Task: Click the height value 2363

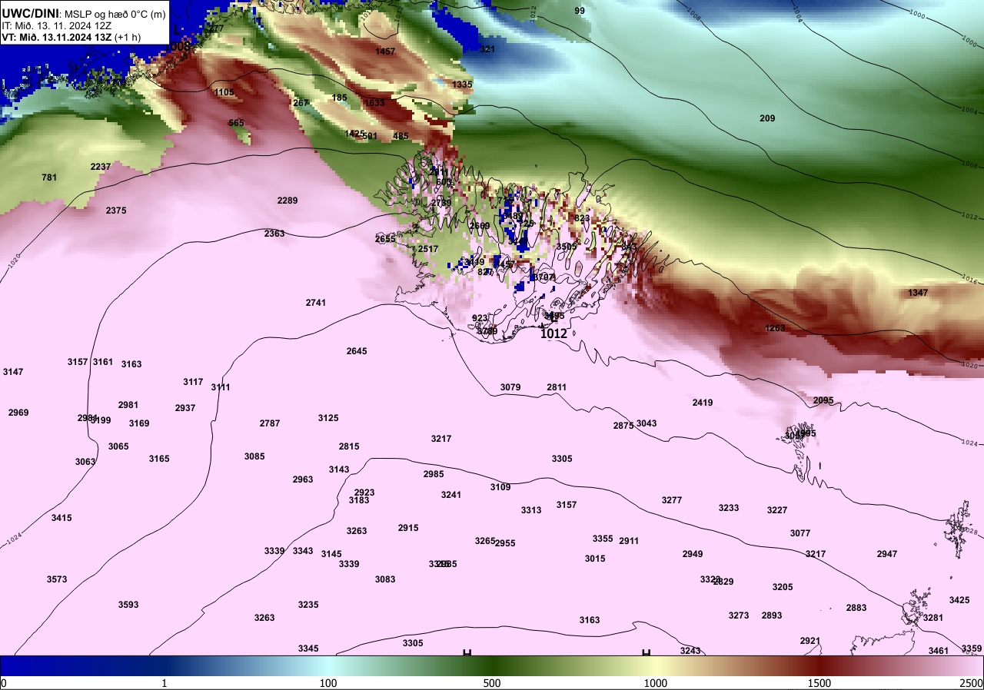Action: pos(274,234)
